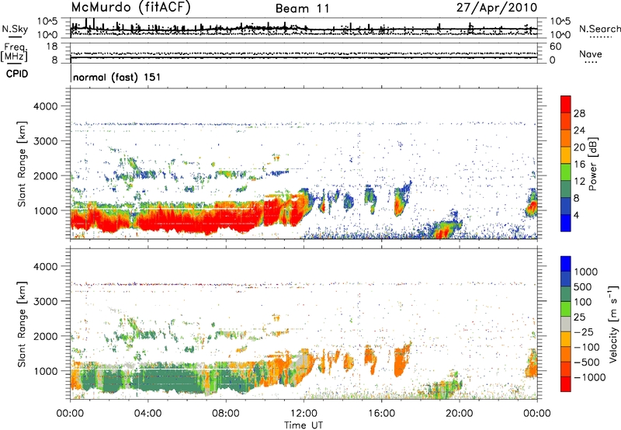Screen dimensions: 621x430
Task: Click velocity-panel orange echo patch near 17:00
Action: (403, 359)
